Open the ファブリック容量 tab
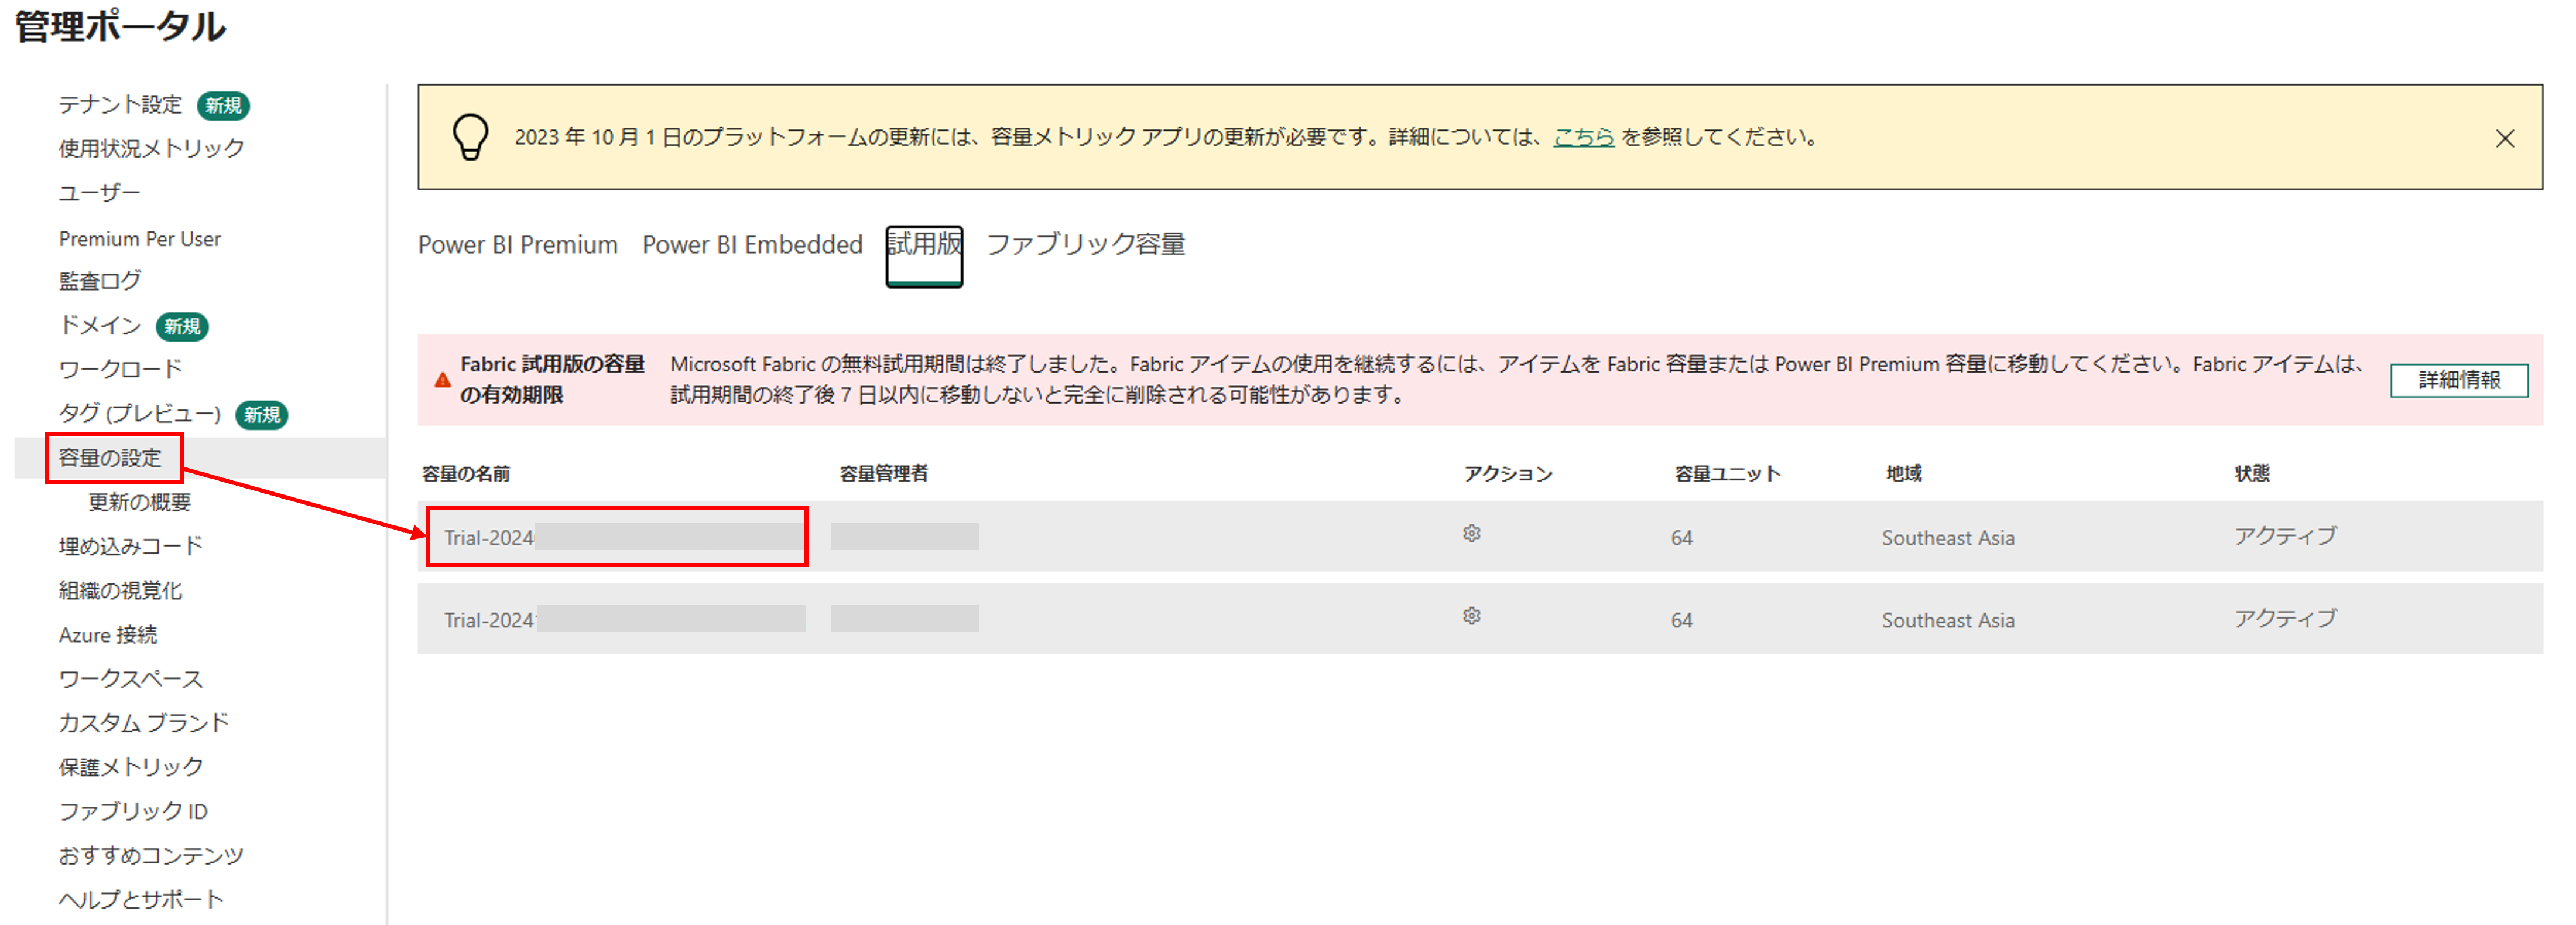2576x925 pixels. 1087,244
